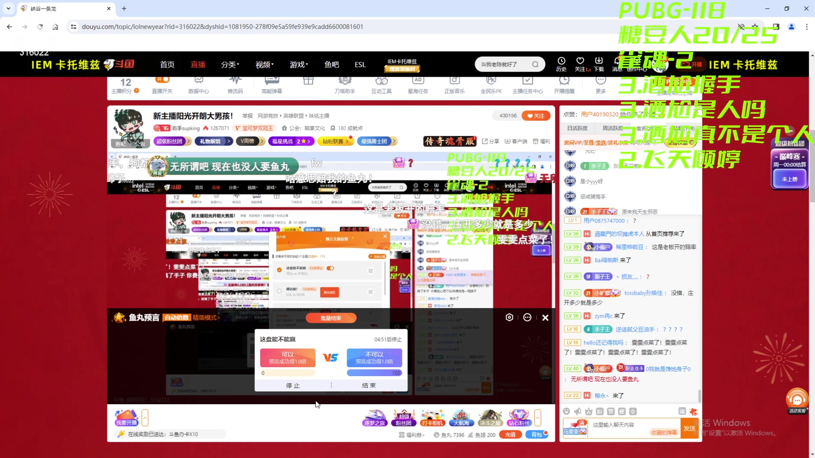Open the floating 活动客服 support icon
This screenshot has height=458, width=815.
[x=797, y=401]
